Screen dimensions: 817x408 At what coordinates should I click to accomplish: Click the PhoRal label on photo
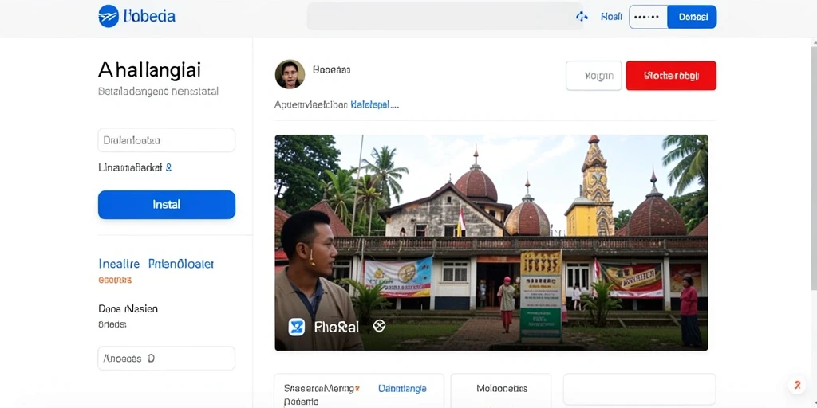337,327
